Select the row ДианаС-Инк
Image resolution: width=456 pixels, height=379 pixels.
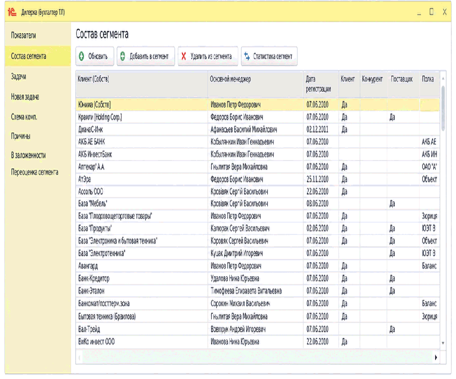pos(258,130)
